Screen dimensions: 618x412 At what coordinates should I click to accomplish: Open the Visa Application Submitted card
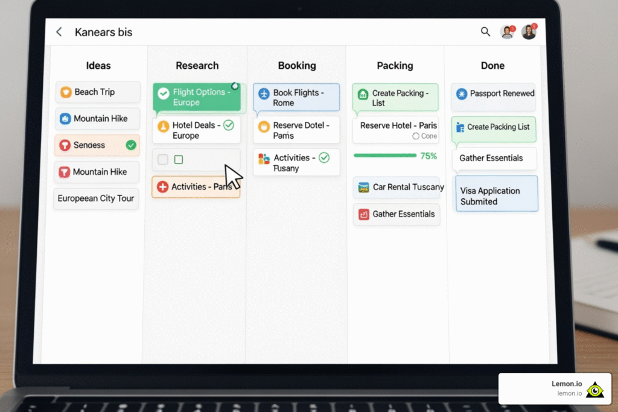coord(496,195)
